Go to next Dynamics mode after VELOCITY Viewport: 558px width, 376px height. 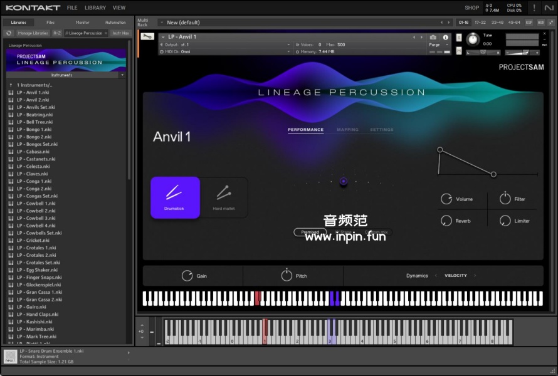[475, 275]
